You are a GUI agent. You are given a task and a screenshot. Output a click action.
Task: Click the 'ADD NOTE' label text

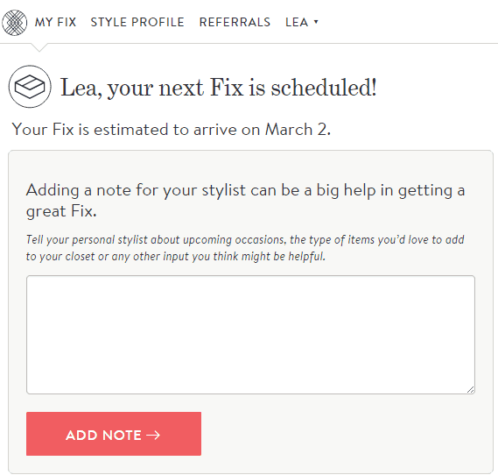(x=103, y=436)
